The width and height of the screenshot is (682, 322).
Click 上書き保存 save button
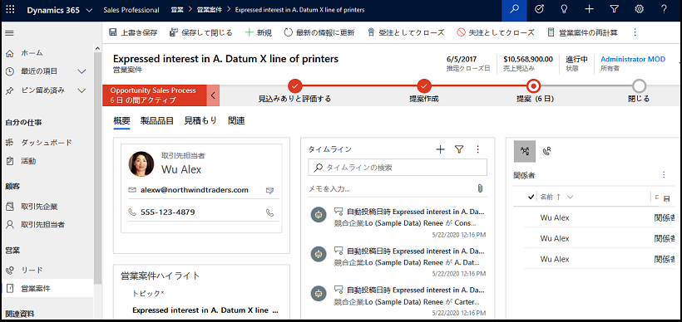point(133,32)
